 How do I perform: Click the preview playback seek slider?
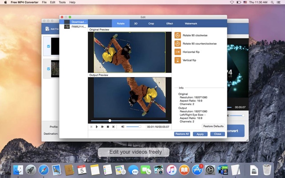(129, 120)
